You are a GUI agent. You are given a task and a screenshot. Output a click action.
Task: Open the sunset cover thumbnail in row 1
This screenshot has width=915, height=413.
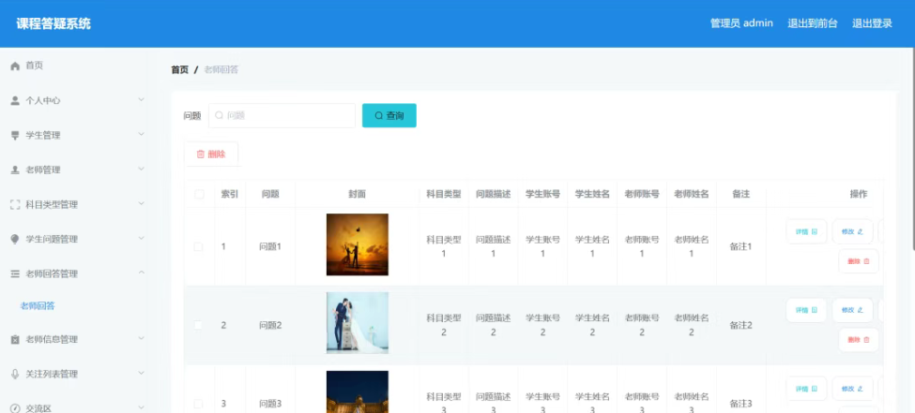tap(358, 244)
